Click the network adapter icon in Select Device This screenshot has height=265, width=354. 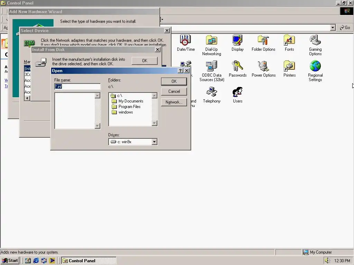[29, 43]
